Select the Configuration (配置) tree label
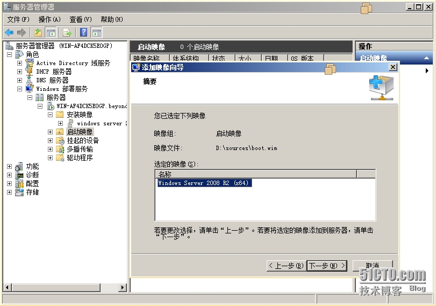This screenshot has width=436, height=306. click(x=33, y=183)
